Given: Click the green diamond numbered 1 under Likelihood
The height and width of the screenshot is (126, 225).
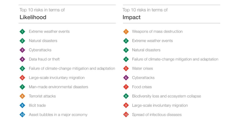Looking at the screenshot, I should [22, 31].
